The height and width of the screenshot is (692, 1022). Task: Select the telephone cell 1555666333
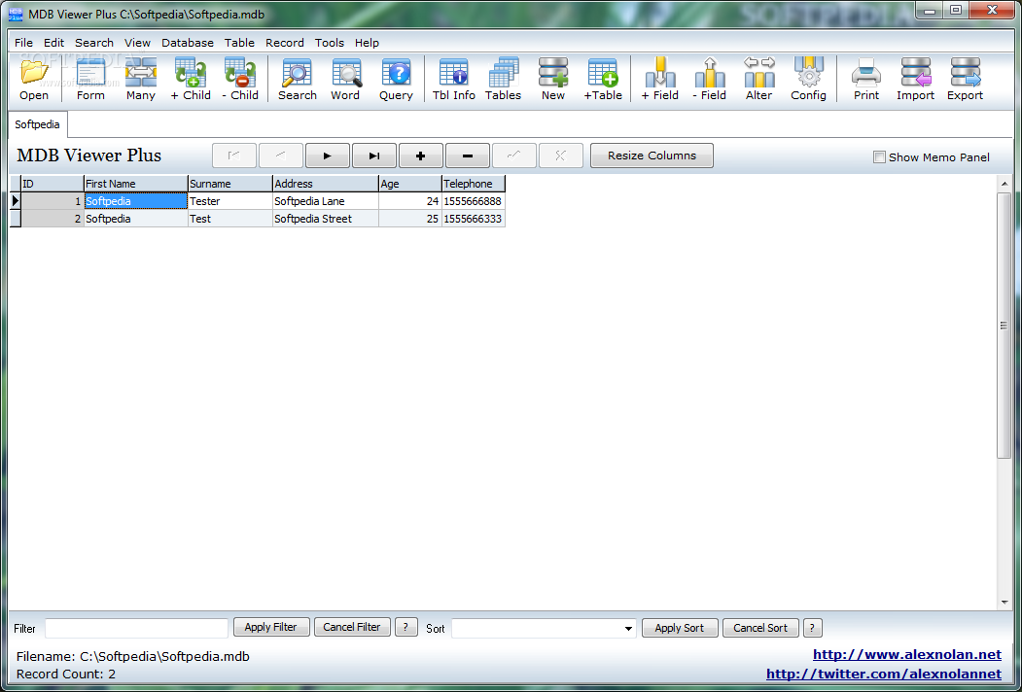(x=474, y=219)
